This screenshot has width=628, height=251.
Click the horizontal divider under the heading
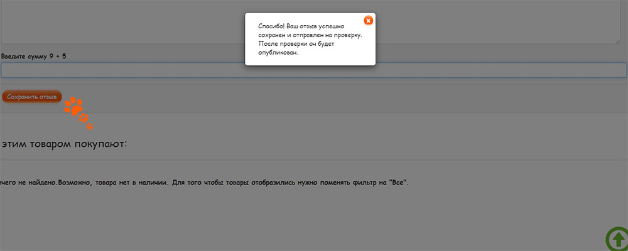point(314,160)
